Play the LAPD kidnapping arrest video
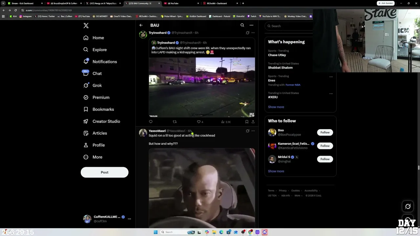420x236 pixels. [202, 88]
